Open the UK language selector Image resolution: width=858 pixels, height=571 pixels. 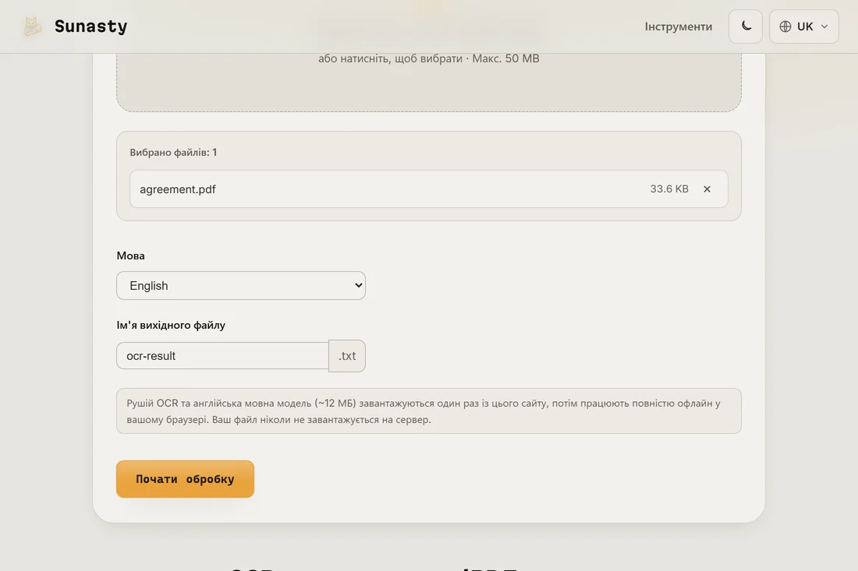click(x=804, y=26)
